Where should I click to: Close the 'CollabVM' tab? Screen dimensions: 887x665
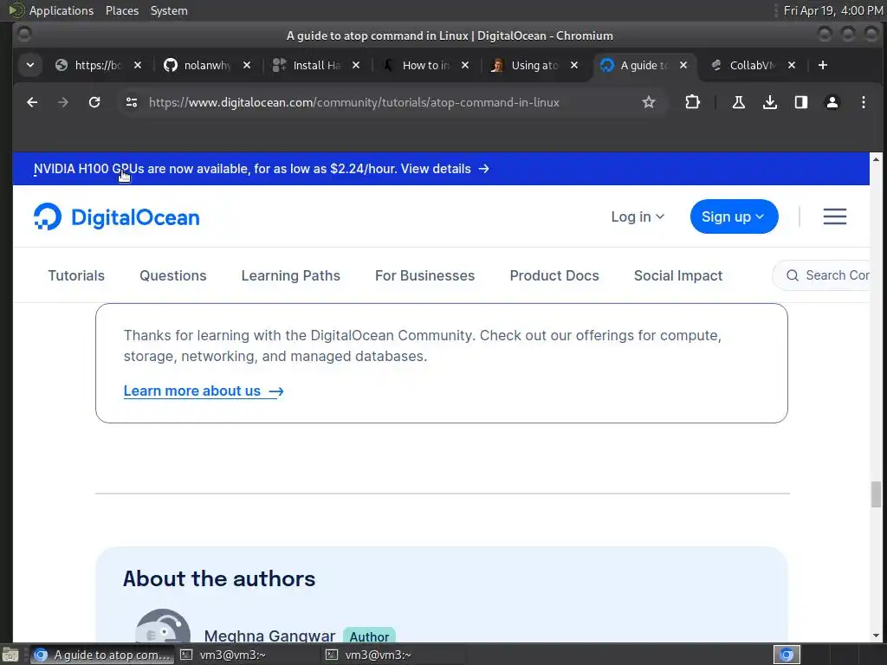tap(792, 65)
